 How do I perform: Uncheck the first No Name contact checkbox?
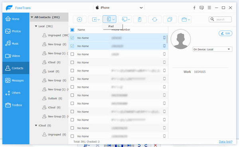tap(72, 38)
